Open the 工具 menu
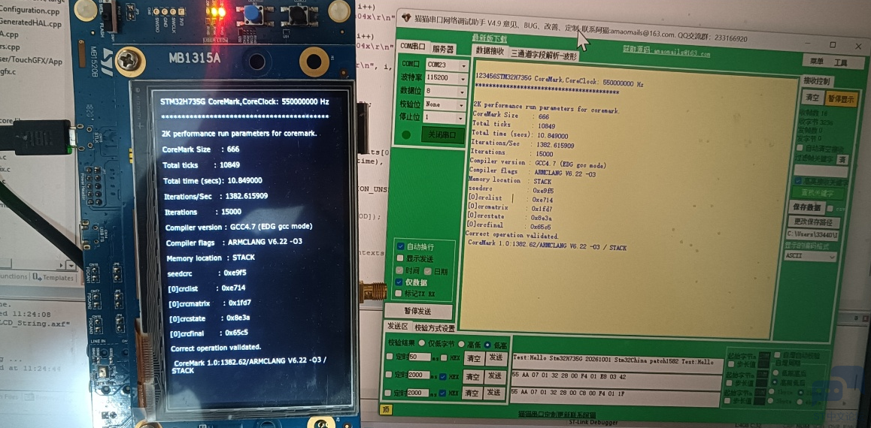The image size is (871, 428). (x=840, y=62)
